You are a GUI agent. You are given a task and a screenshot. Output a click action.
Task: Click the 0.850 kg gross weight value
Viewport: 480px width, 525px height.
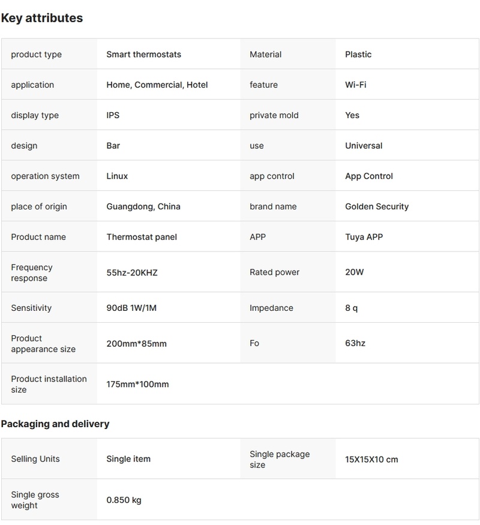124,500
